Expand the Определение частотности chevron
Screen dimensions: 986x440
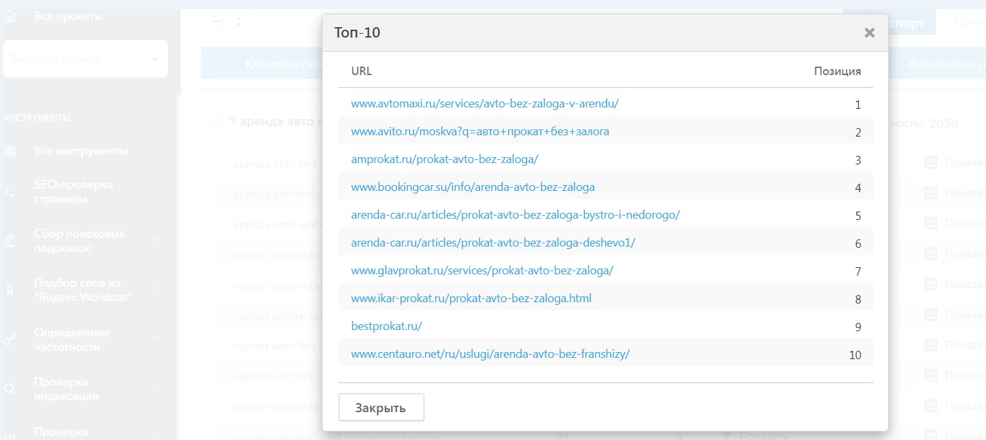click(x=157, y=339)
